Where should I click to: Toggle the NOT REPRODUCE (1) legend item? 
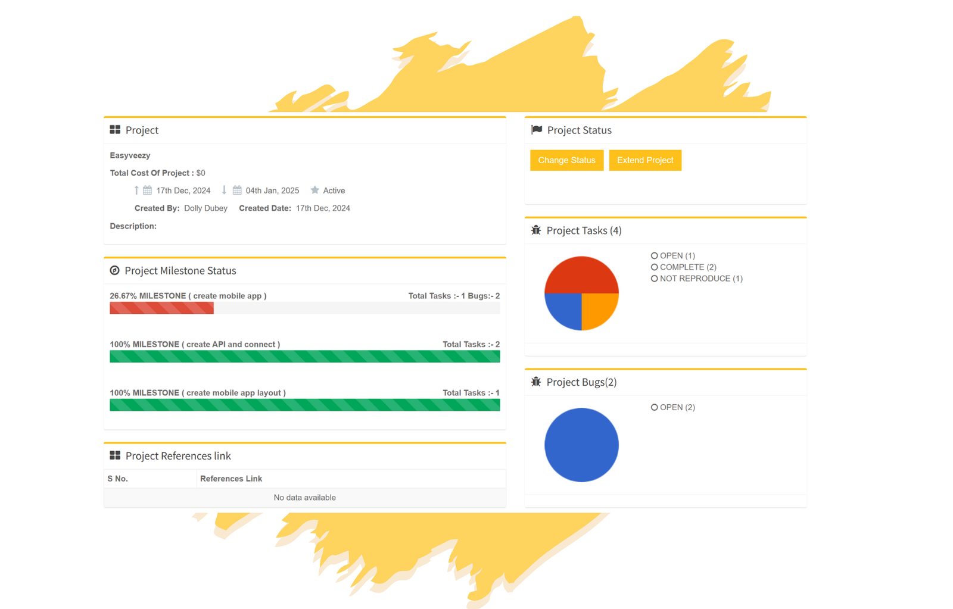[x=697, y=279]
